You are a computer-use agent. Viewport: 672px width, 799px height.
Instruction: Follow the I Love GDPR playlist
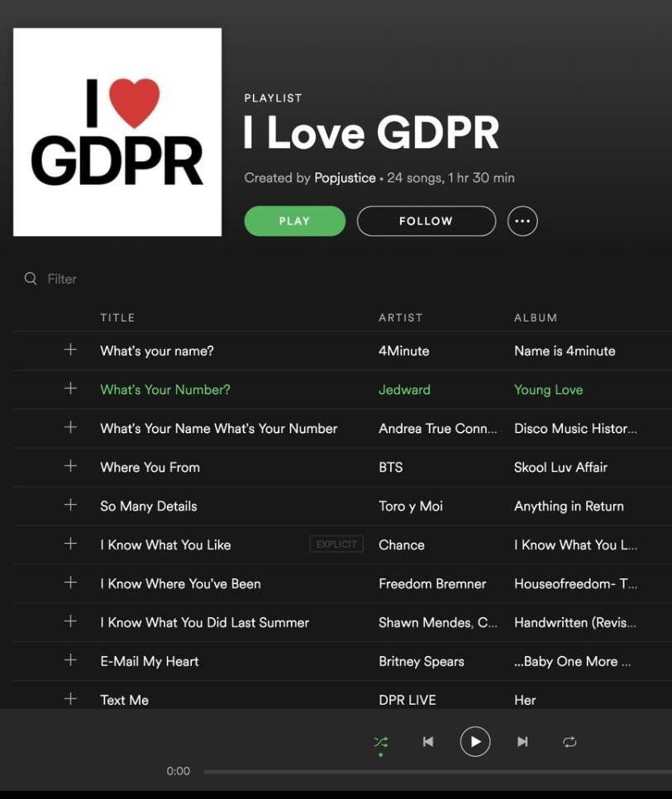click(x=427, y=221)
